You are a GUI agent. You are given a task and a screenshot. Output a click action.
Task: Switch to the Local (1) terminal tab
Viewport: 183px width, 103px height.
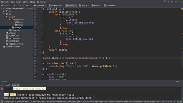(15, 85)
